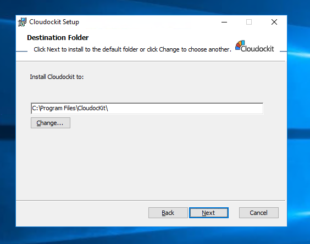
Task: Focus the install path text field
Action: click(x=147, y=108)
